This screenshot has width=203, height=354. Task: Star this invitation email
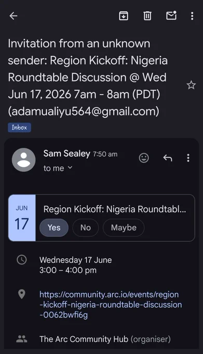click(x=191, y=85)
